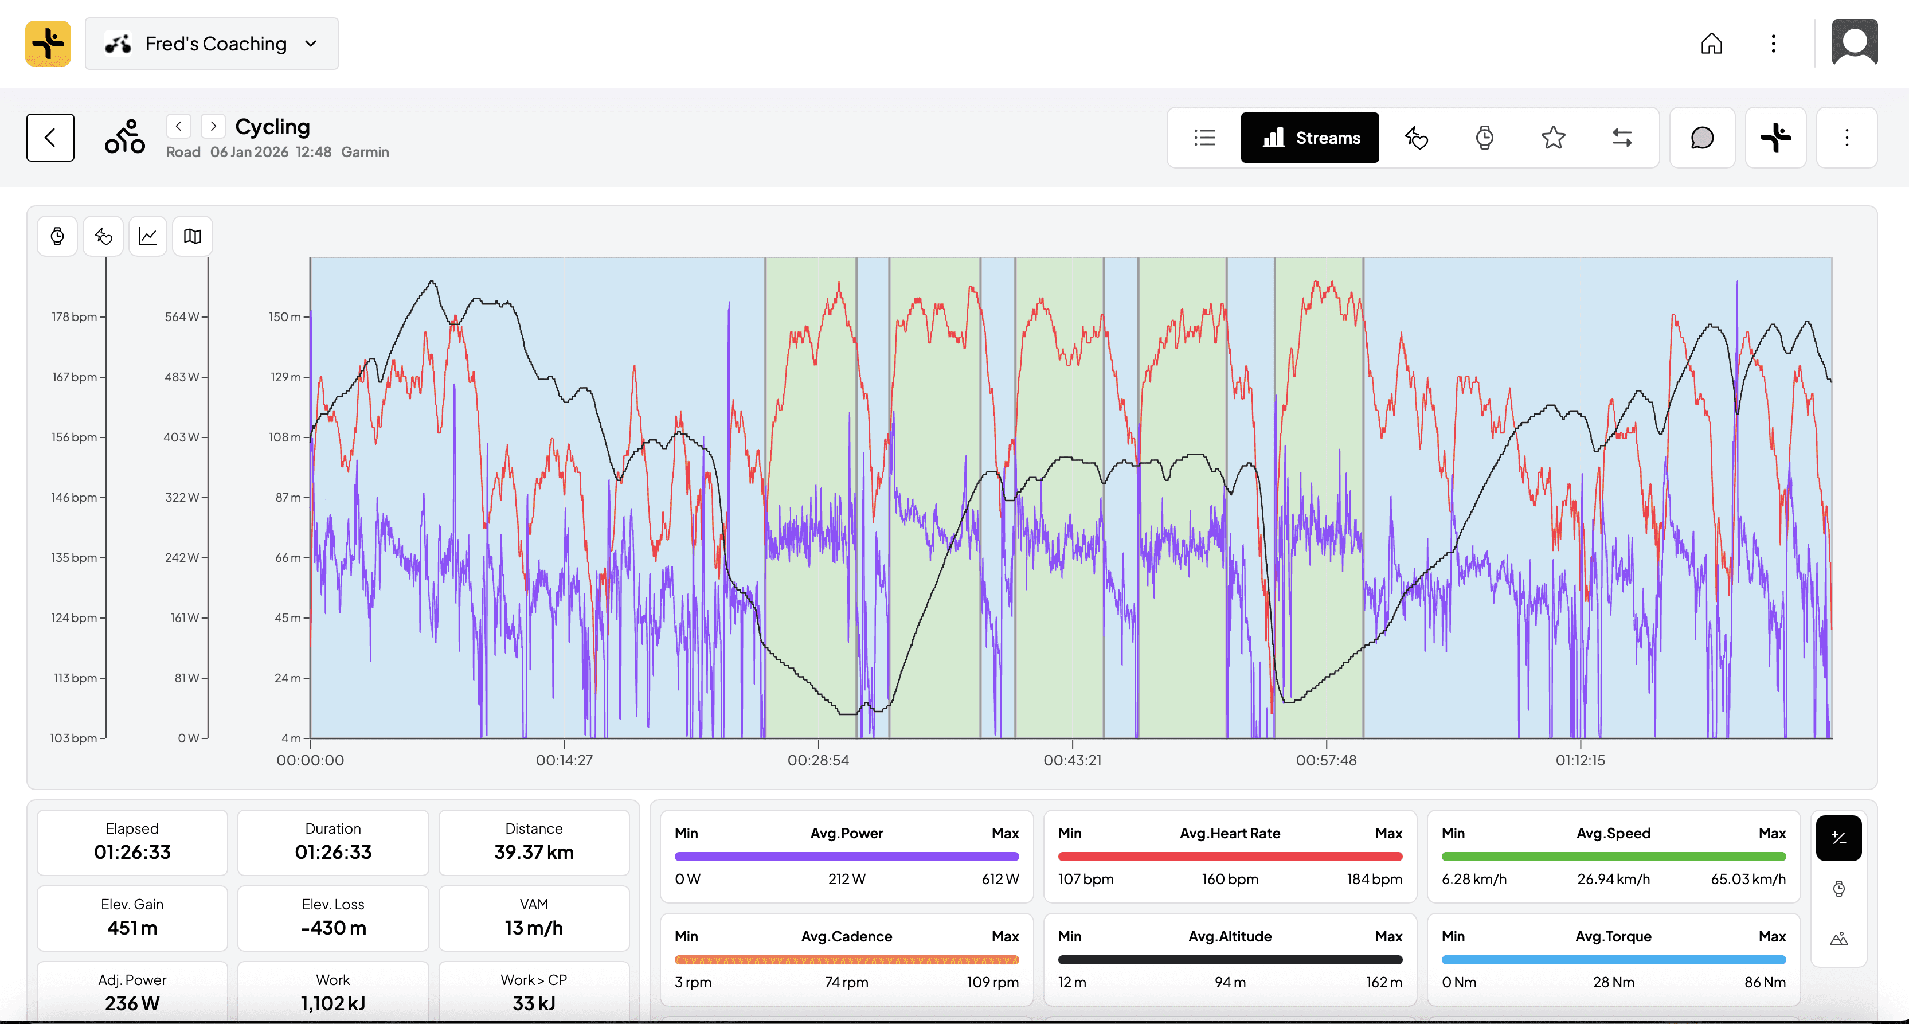Image resolution: width=1909 pixels, height=1024 pixels.
Task: Click the 00:28:54 marker on the chart timeline
Action: (x=818, y=760)
